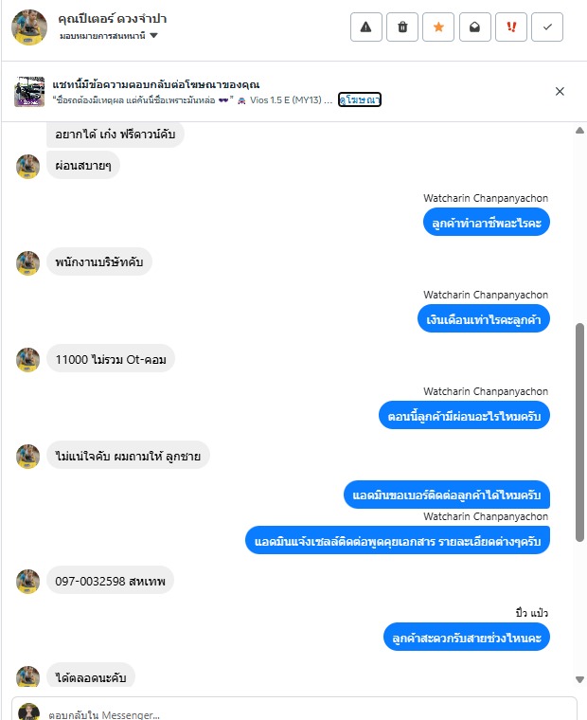Click the spam warning triangle icon
The image size is (587, 720).
click(365, 27)
